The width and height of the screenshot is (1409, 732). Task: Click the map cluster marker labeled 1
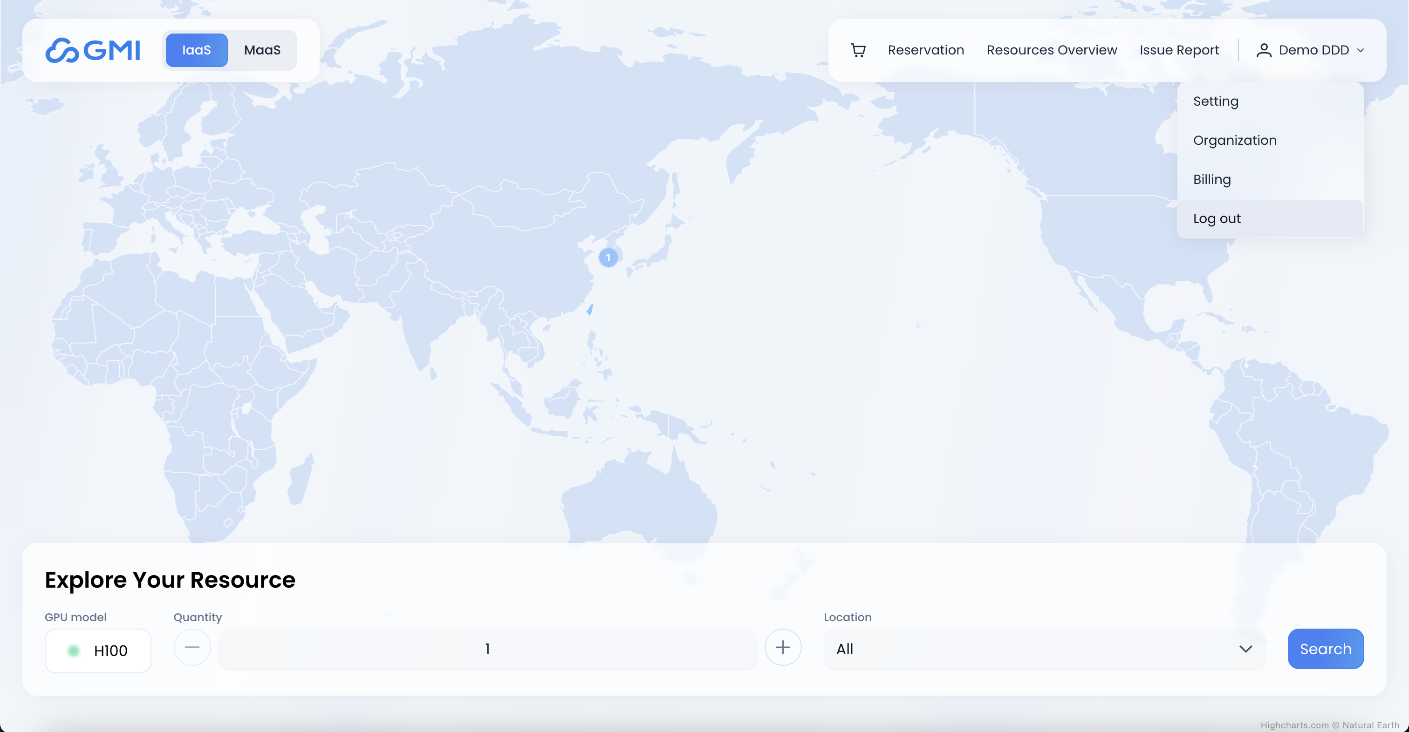pos(608,258)
